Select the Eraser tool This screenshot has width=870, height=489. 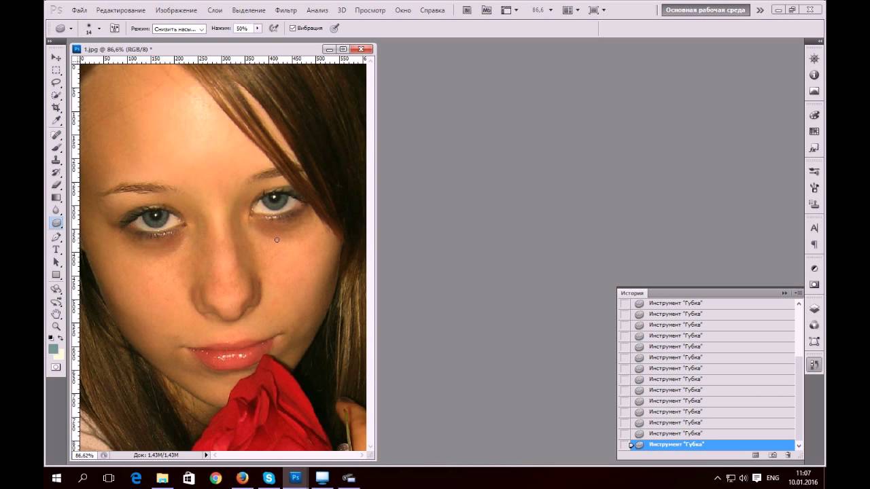pos(56,185)
